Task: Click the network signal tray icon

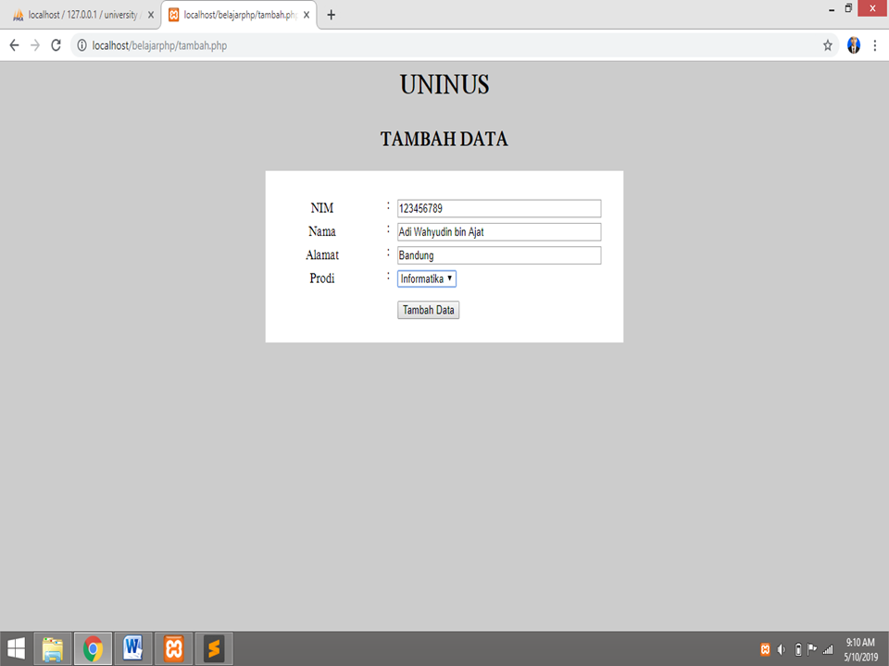Action: click(828, 649)
